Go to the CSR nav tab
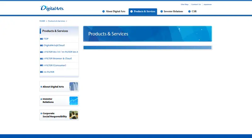 [x=192, y=11]
